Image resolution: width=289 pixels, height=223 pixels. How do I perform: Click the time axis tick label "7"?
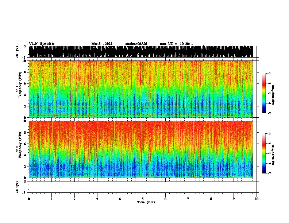click(188, 199)
